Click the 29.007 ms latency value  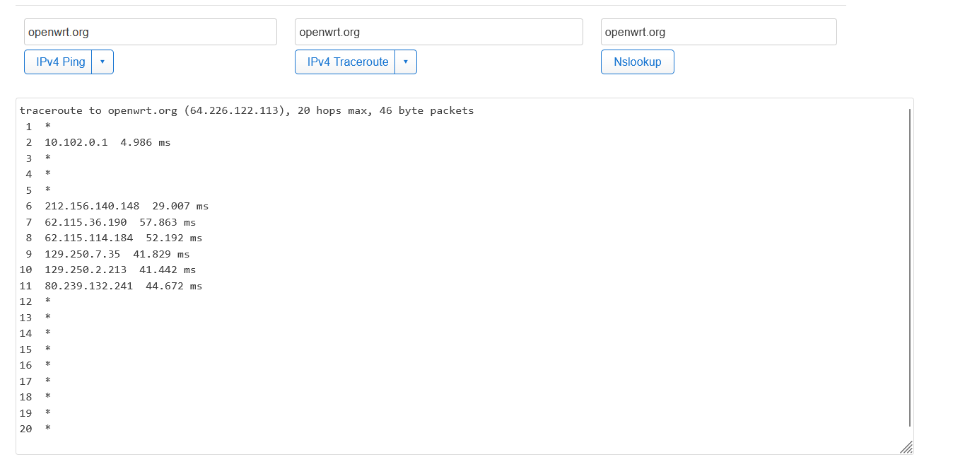coord(180,206)
